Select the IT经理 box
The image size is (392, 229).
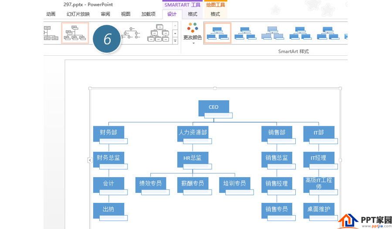[x=319, y=159]
